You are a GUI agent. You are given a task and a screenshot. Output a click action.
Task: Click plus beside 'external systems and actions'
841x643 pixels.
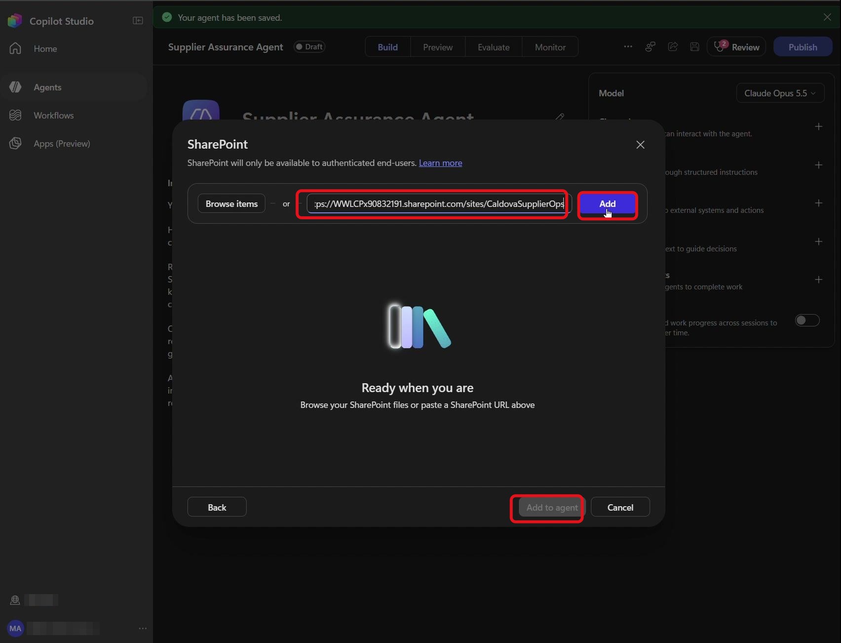818,203
